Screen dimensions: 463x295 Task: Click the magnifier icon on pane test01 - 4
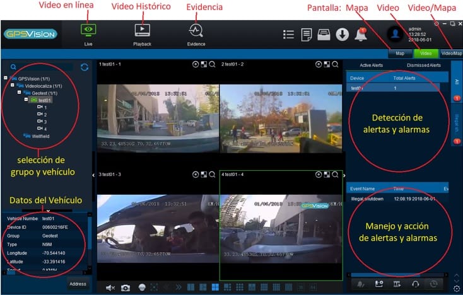tap(335, 175)
